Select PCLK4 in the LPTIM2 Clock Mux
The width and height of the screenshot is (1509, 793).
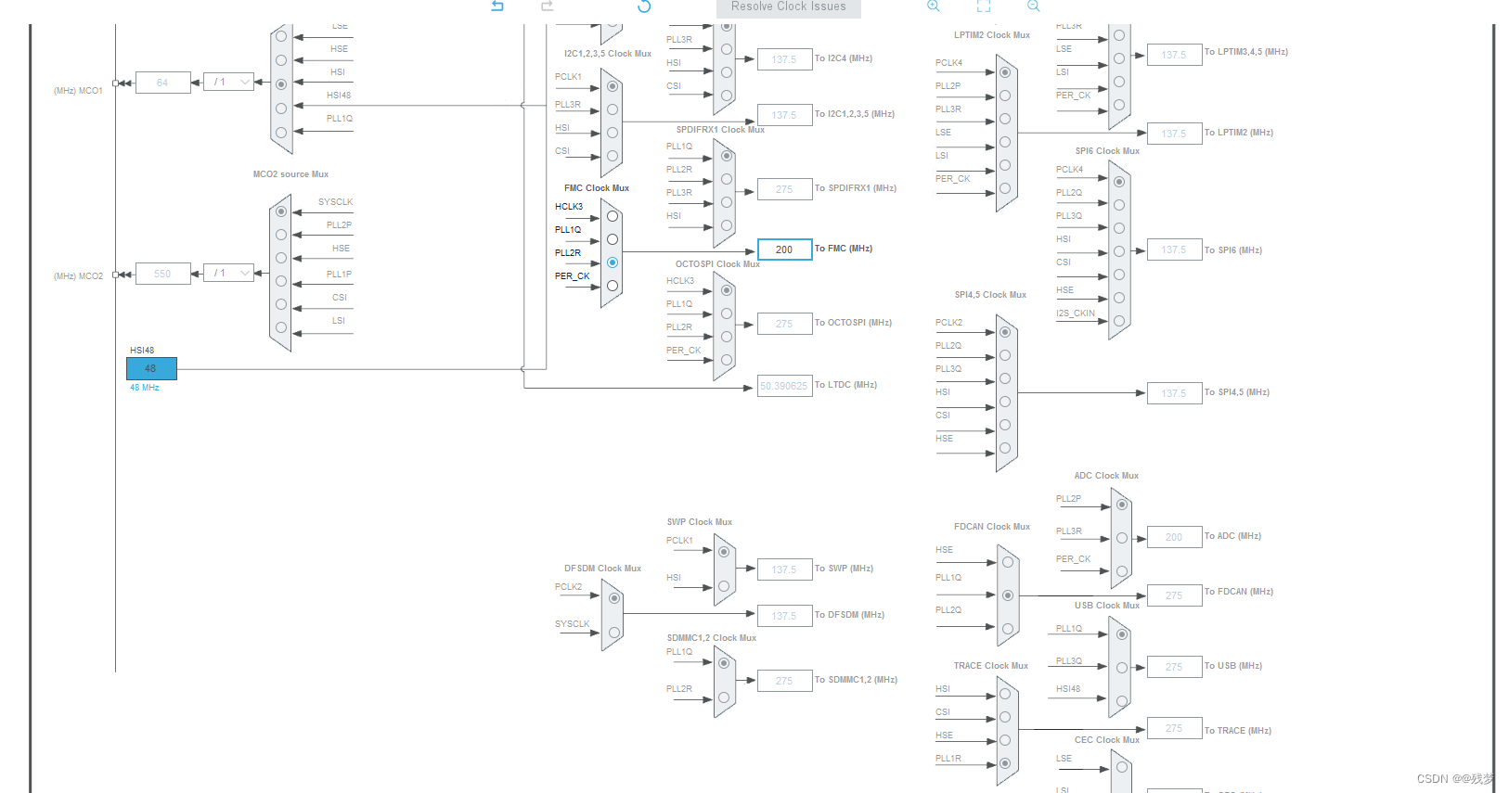point(1005,72)
